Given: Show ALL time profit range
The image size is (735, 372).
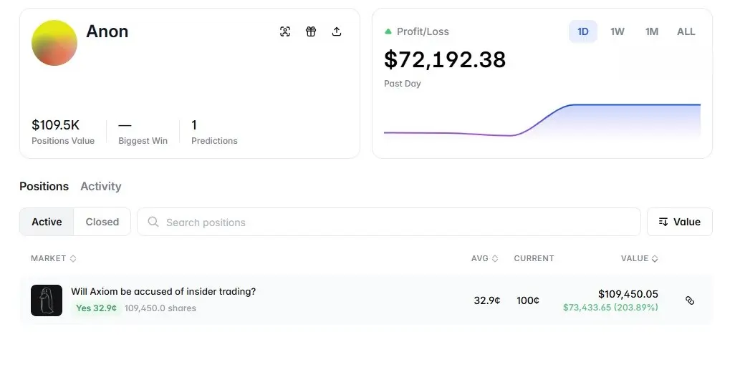Looking at the screenshot, I should [686, 31].
